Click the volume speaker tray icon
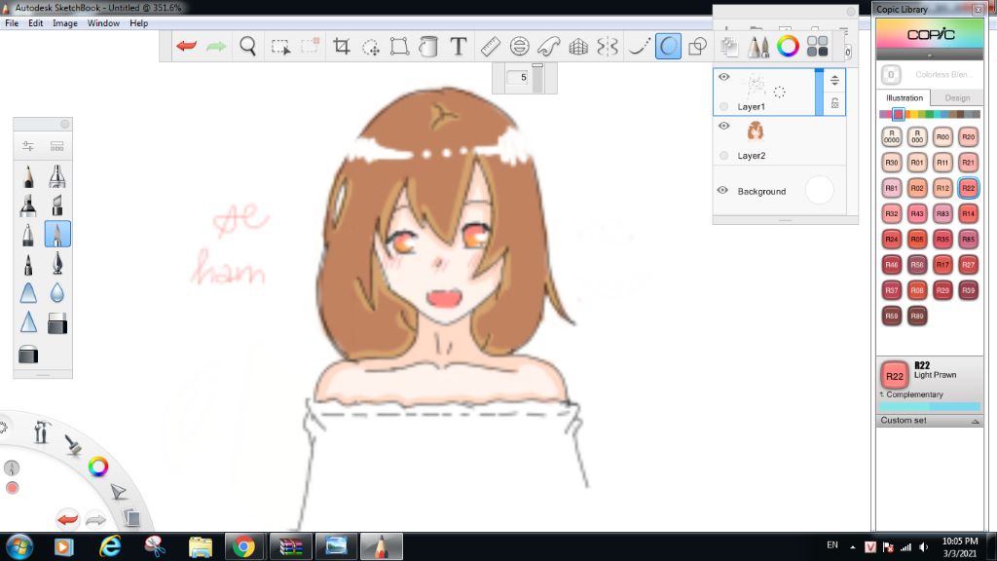Screen dimensions: 997x561 [x=923, y=547]
